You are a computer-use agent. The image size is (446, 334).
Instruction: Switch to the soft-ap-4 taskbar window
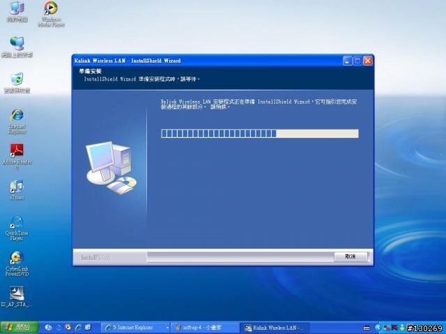(206, 328)
